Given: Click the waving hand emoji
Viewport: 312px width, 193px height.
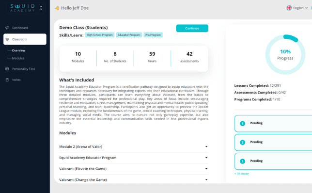Looking at the screenshot, I should tap(57, 8).
